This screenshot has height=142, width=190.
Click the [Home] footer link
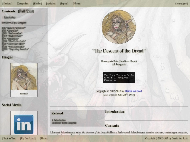44,138
